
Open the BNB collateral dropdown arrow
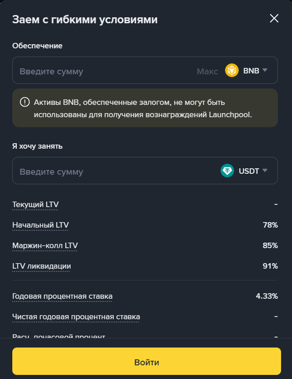point(265,70)
